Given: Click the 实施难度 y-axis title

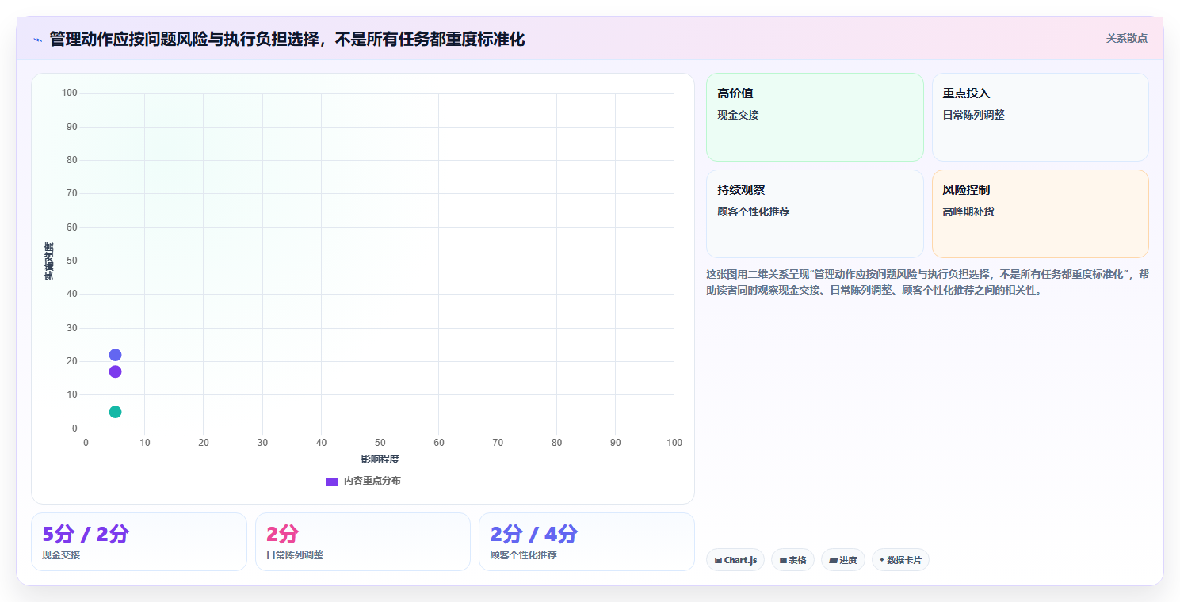Looking at the screenshot, I should (x=49, y=261).
